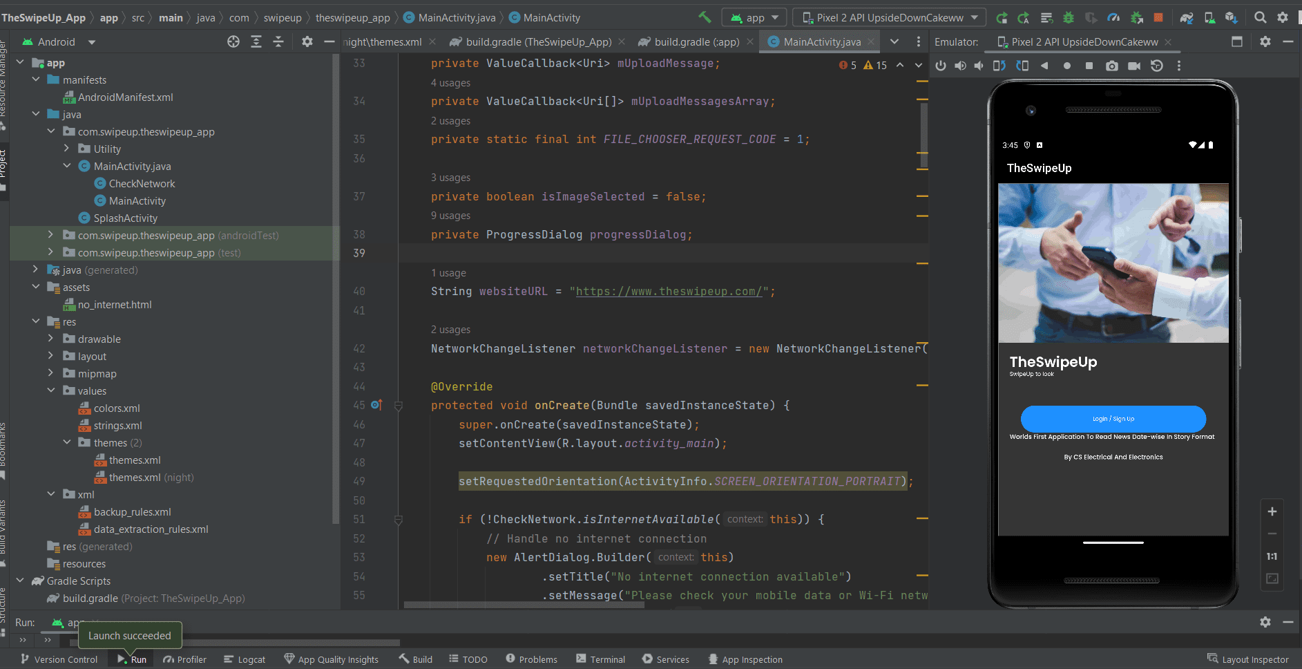
Task: Toggle the Run tool window button
Action: 132,659
